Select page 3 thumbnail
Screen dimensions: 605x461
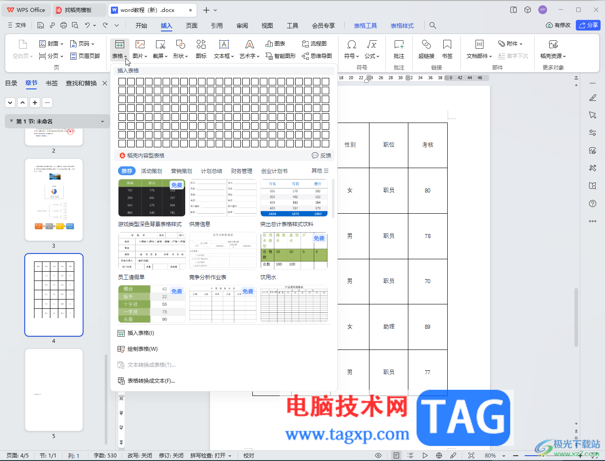[x=54, y=200]
